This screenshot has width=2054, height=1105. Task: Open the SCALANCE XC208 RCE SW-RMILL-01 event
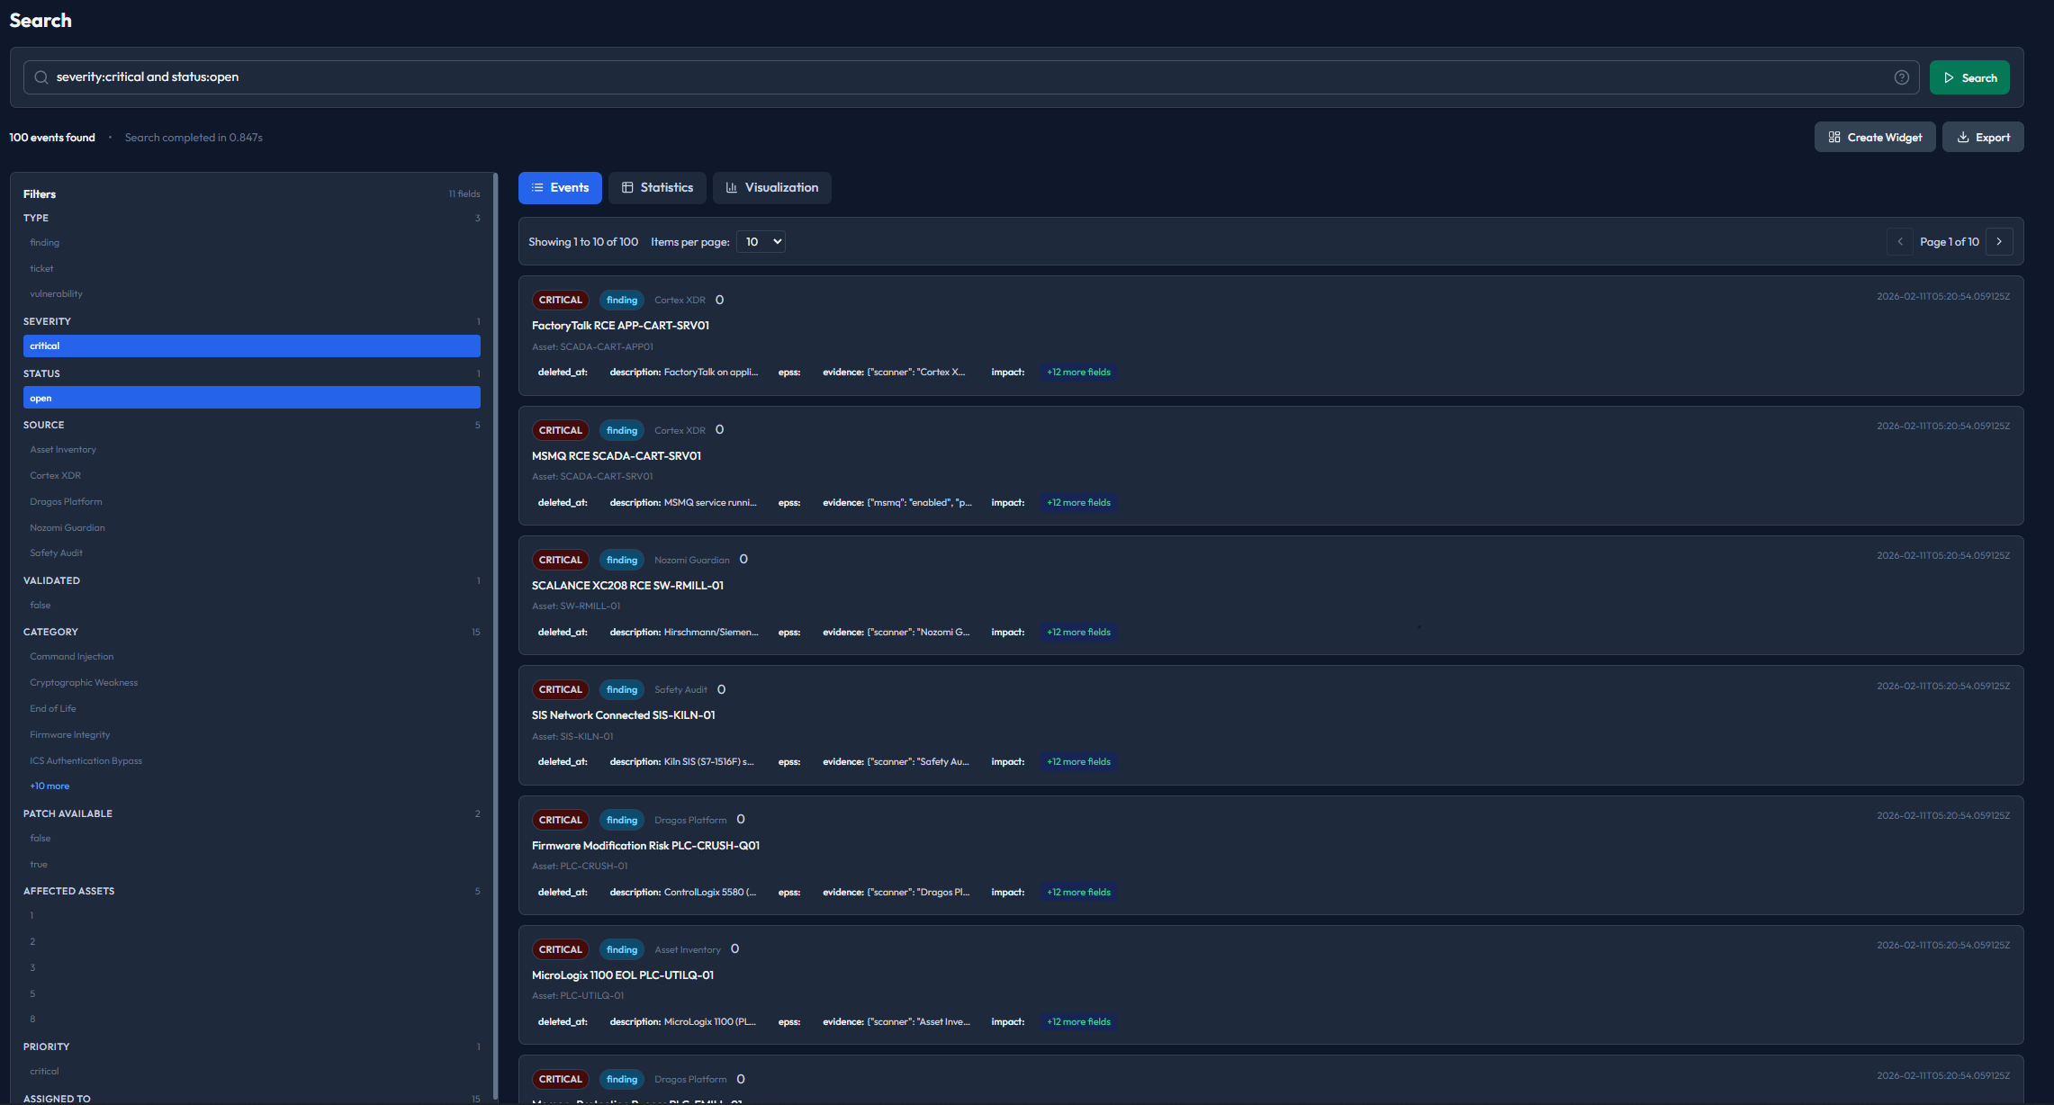(x=628, y=585)
